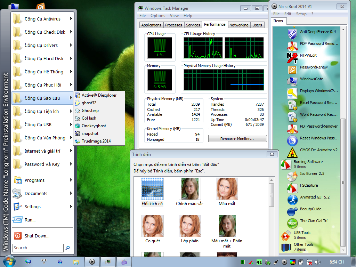Open Edit menu in Na si Boot
This screenshot has width=356, height=267.
(288, 14)
